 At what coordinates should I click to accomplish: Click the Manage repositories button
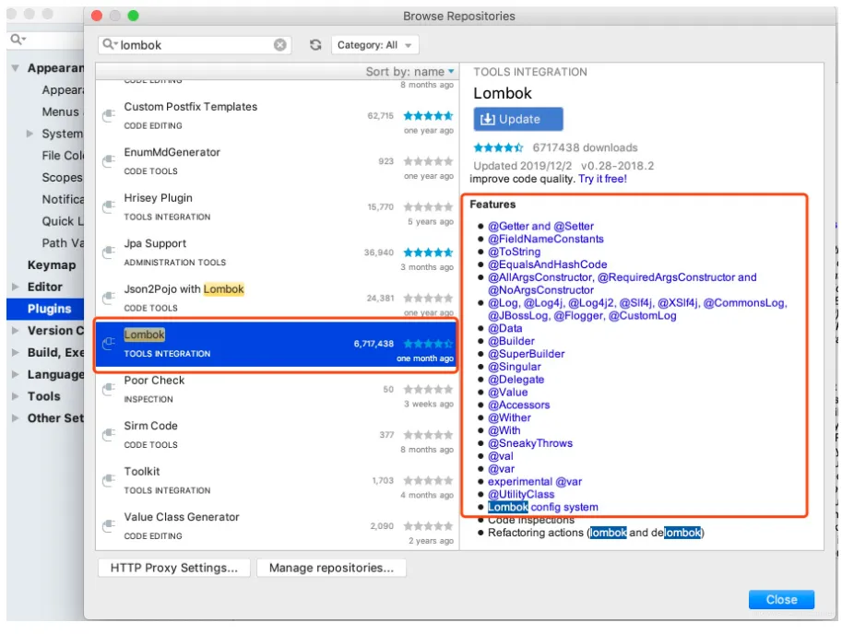coord(331,568)
